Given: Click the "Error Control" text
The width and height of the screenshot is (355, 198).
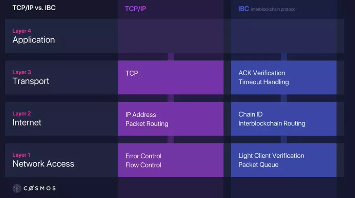Looking at the screenshot, I should pyautogui.click(x=143, y=156).
